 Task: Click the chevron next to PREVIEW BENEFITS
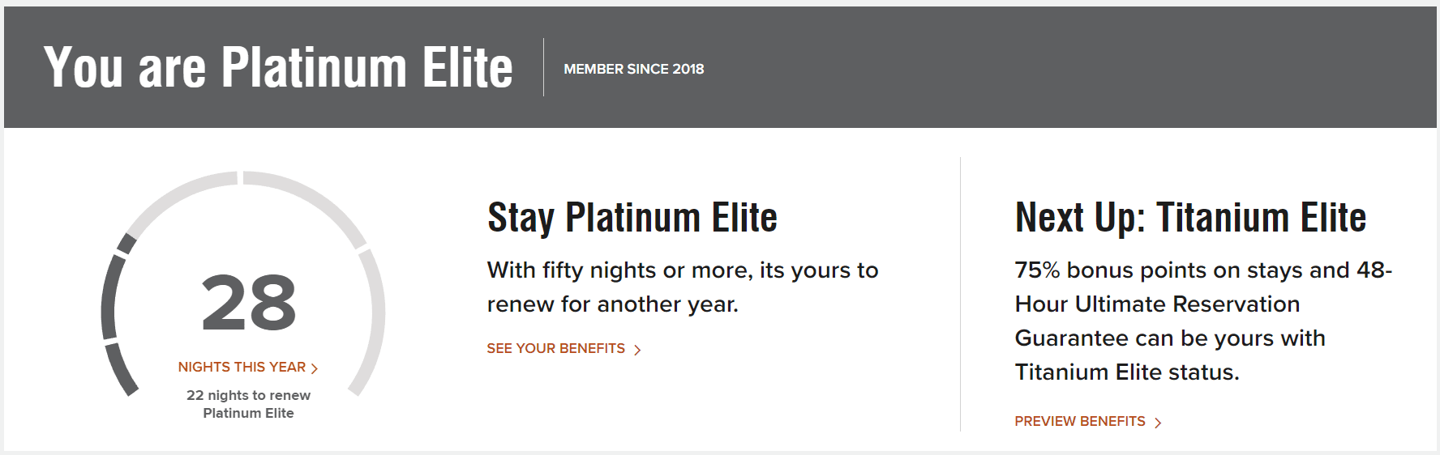(1158, 423)
